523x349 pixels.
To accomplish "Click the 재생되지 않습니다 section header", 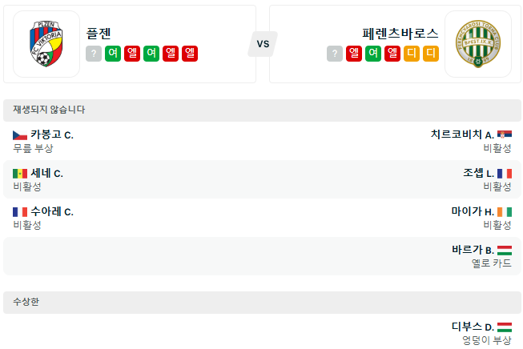I will tap(50, 110).
